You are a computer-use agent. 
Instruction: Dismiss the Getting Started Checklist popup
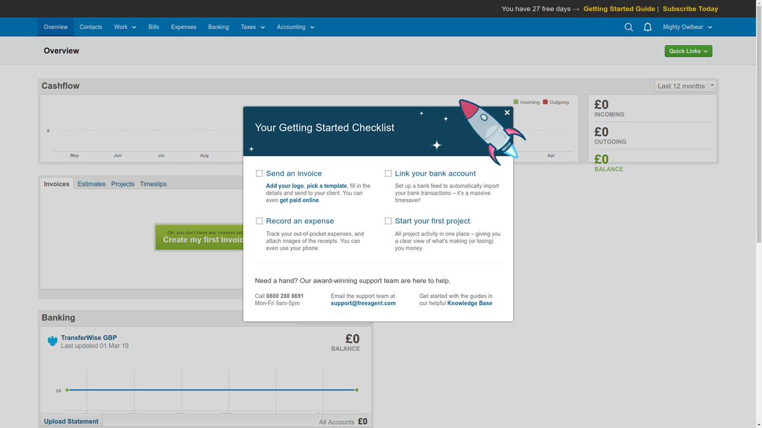click(x=507, y=112)
